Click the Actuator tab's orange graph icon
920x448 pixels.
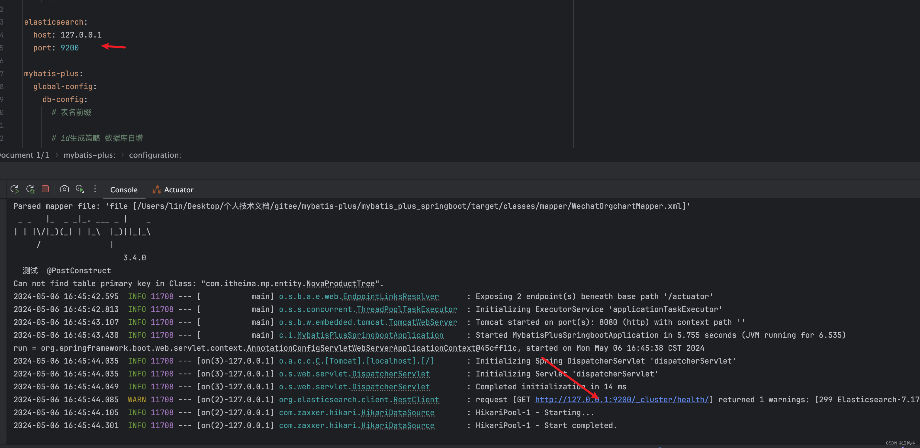click(156, 190)
